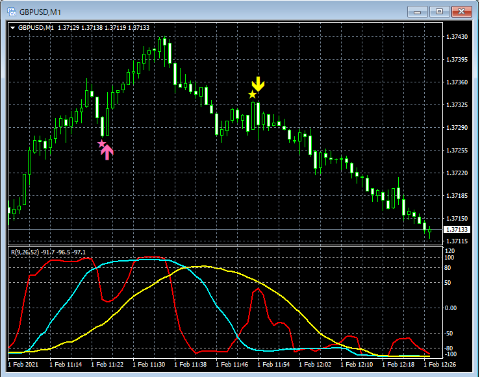
Task: Click the 1 Feb 11:46 time label
Action: [x=232, y=365]
